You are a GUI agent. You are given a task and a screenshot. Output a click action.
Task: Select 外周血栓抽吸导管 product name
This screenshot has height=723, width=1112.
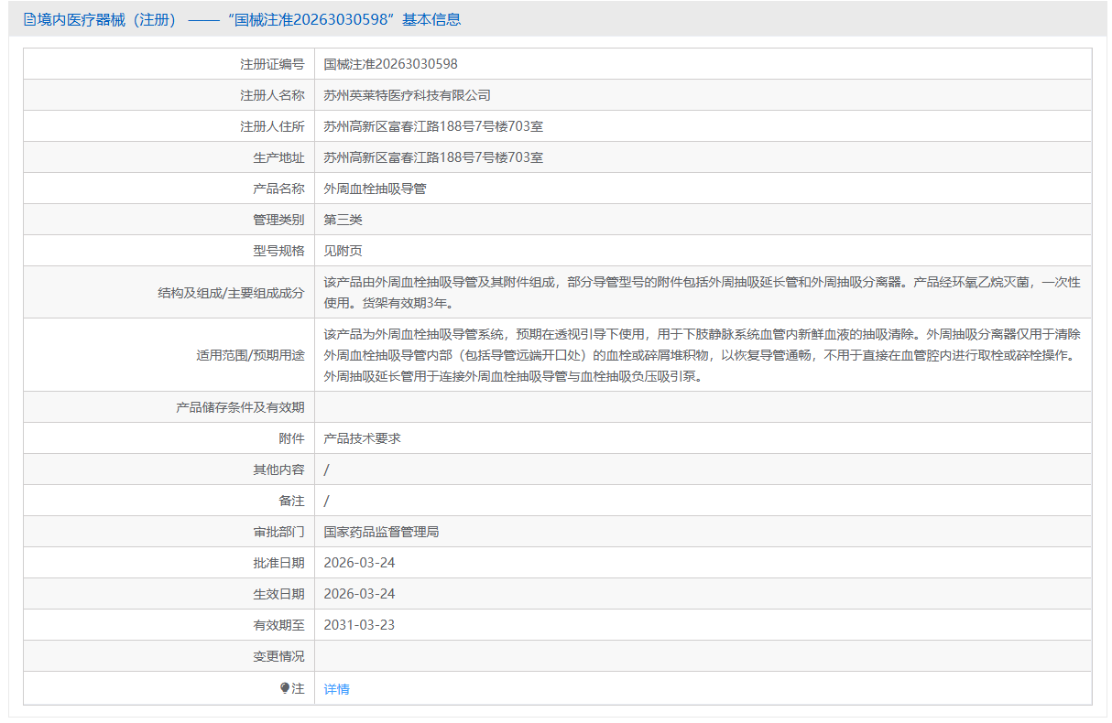coord(375,189)
